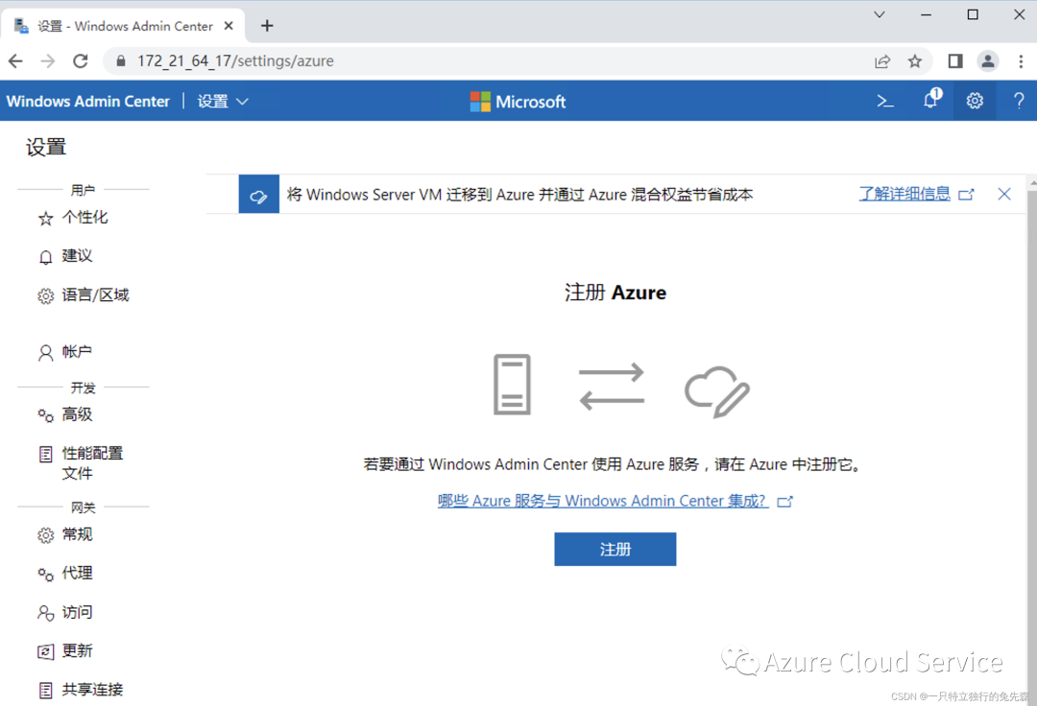Image resolution: width=1037 pixels, height=706 pixels.
Task: Open the settings gear in blue header
Action: tap(975, 101)
